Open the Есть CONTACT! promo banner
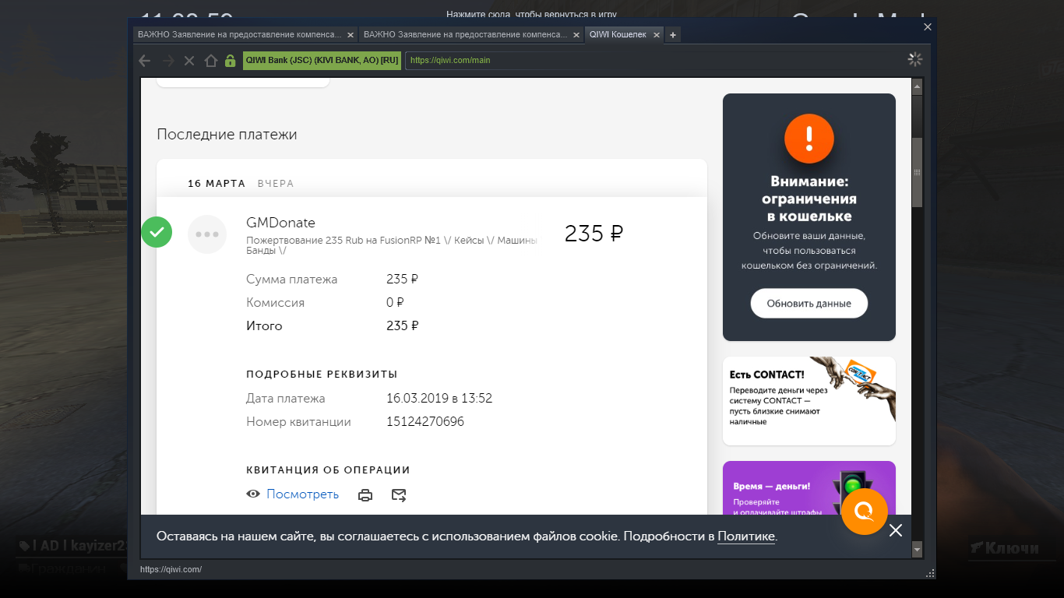 coord(809,401)
